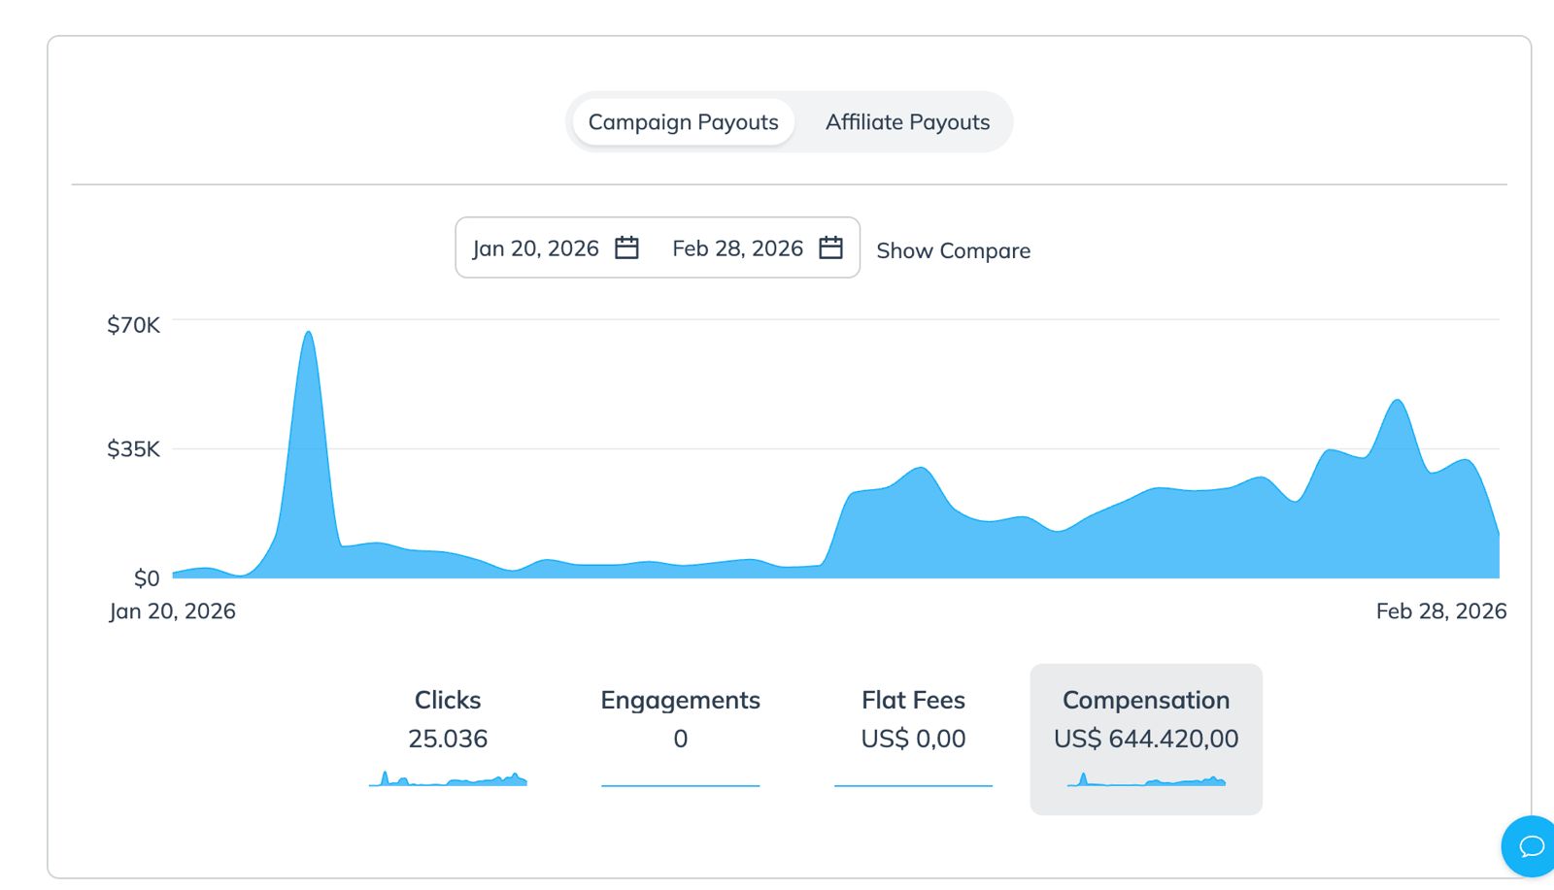1554x890 pixels.
Task: Open the chat bubble support icon
Action: (x=1531, y=846)
